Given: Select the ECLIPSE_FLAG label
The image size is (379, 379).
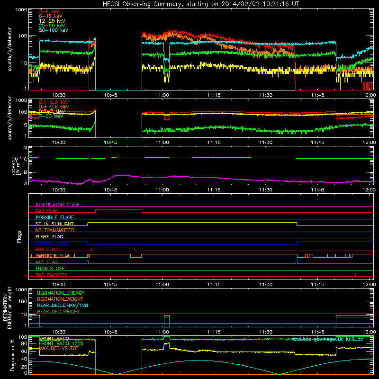Looking at the screenshot, I should 52,243.
